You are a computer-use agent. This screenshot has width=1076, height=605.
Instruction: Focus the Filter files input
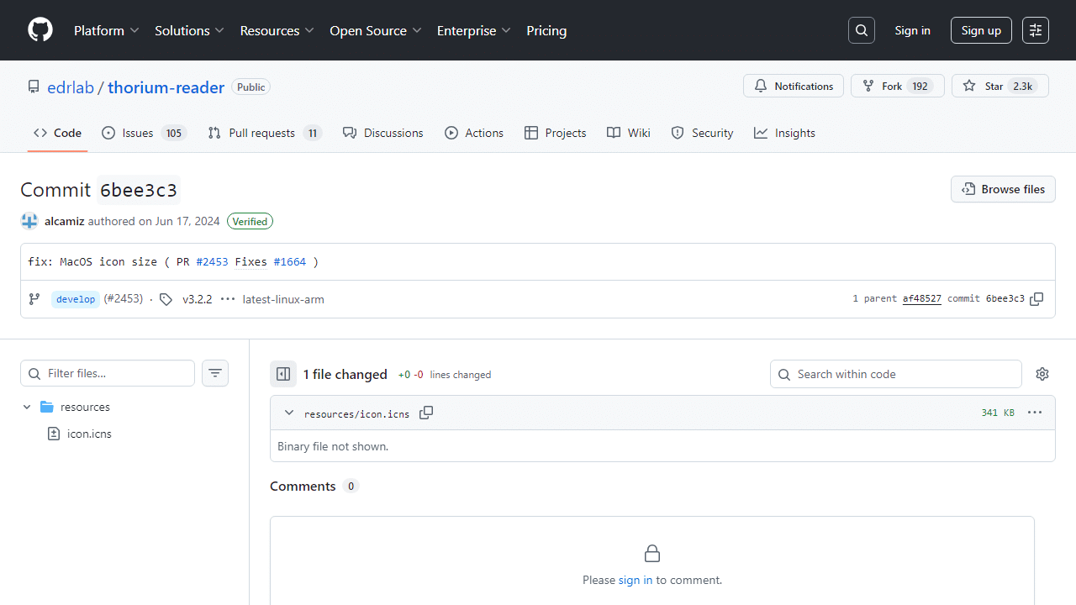click(108, 373)
